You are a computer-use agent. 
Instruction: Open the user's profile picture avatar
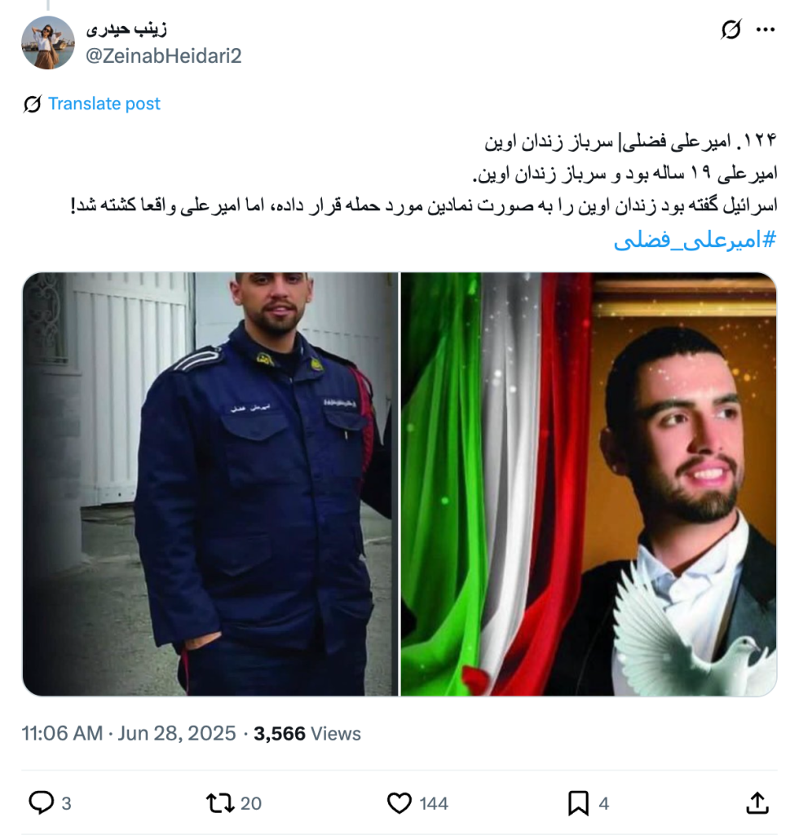pyautogui.click(x=48, y=42)
